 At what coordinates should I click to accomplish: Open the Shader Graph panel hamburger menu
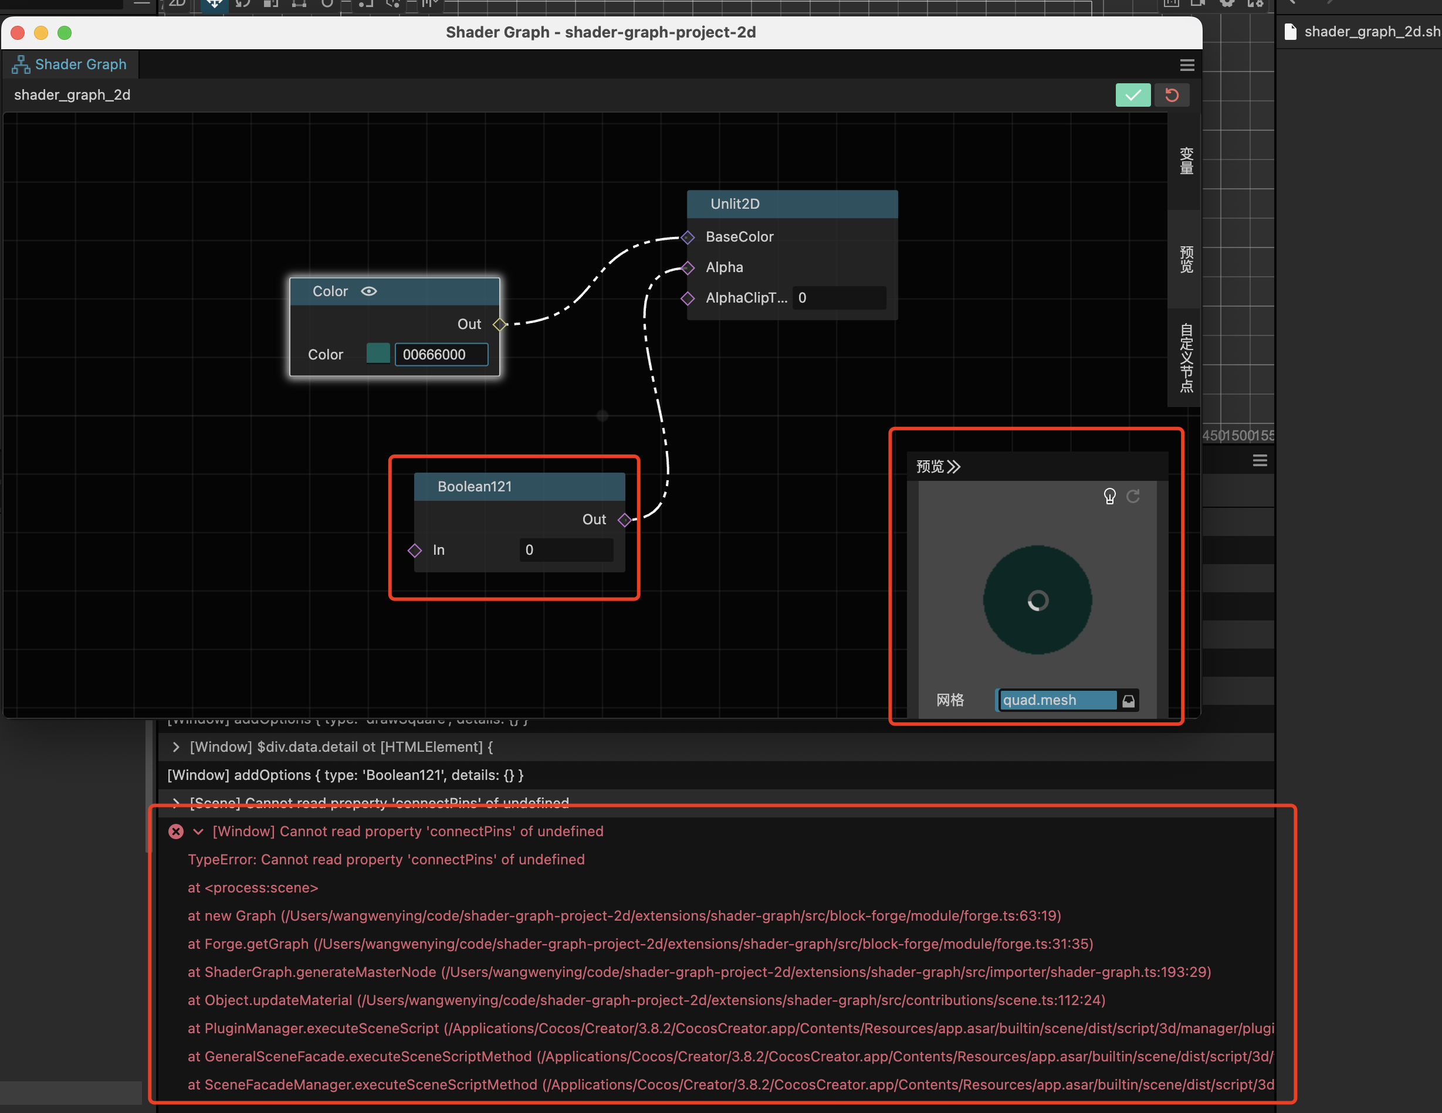tap(1186, 65)
